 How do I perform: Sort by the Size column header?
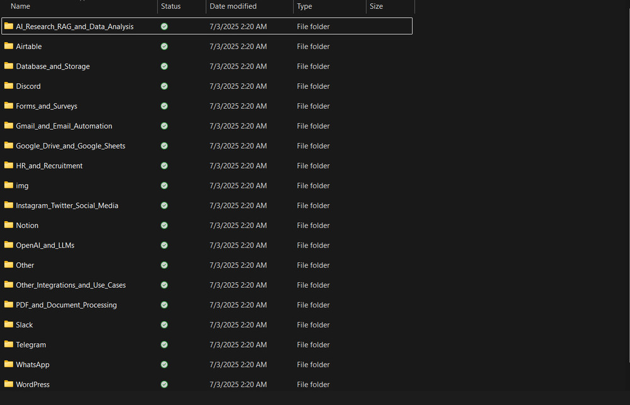pyautogui.click(x=390, y=6)
